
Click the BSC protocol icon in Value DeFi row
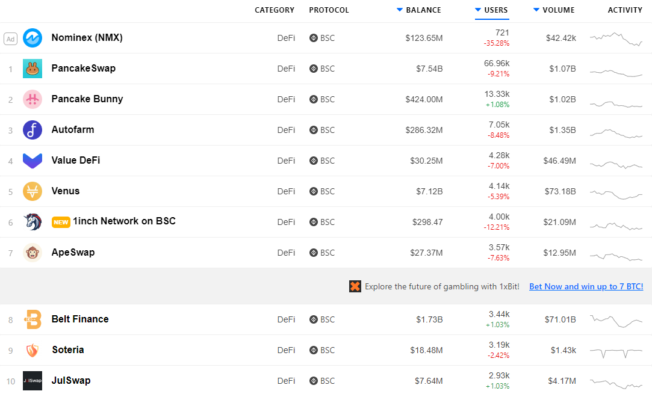coord(314,161)
